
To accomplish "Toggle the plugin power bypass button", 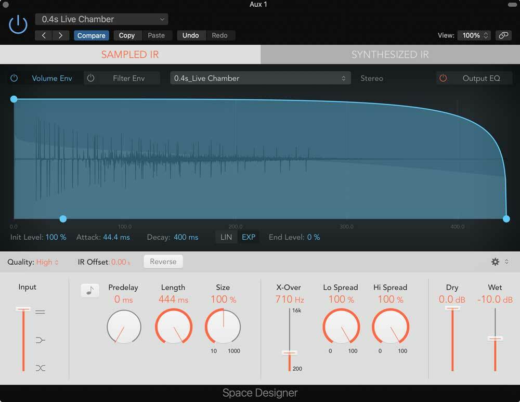I will coord(18,24).
